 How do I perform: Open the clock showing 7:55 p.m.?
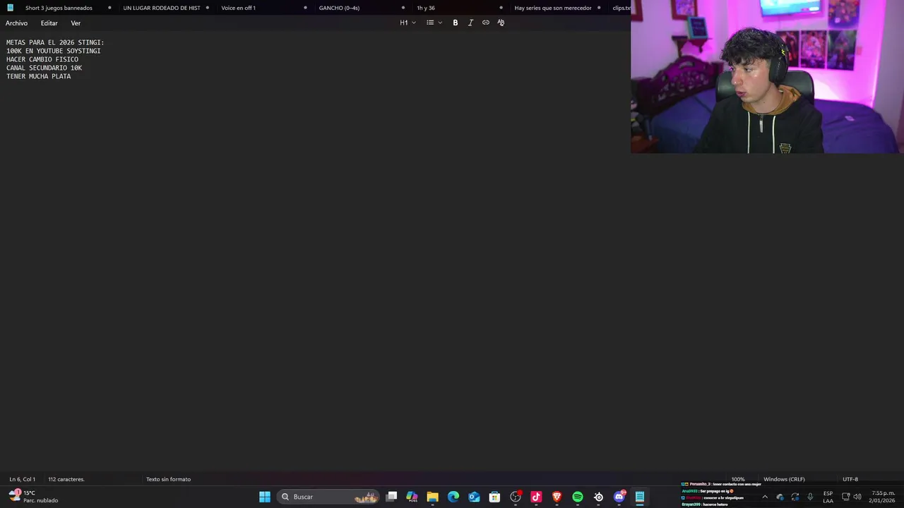pos(883,497)
